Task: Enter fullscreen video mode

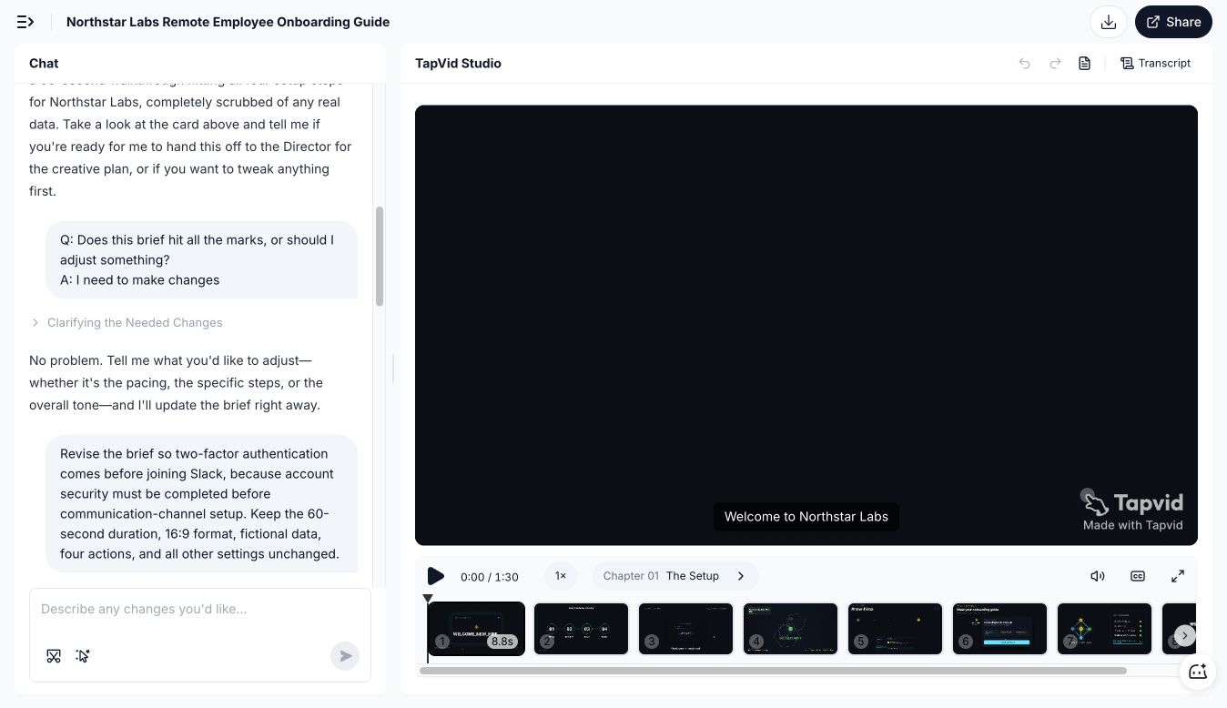Action: click(1178, 576)
